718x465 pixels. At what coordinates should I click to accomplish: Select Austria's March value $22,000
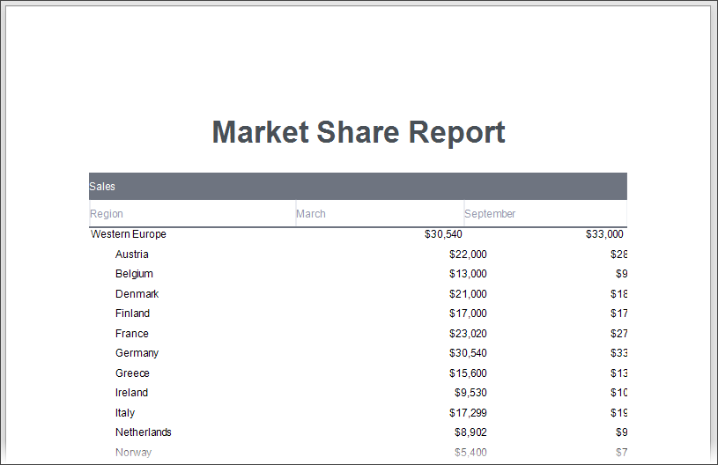(467, 255)
